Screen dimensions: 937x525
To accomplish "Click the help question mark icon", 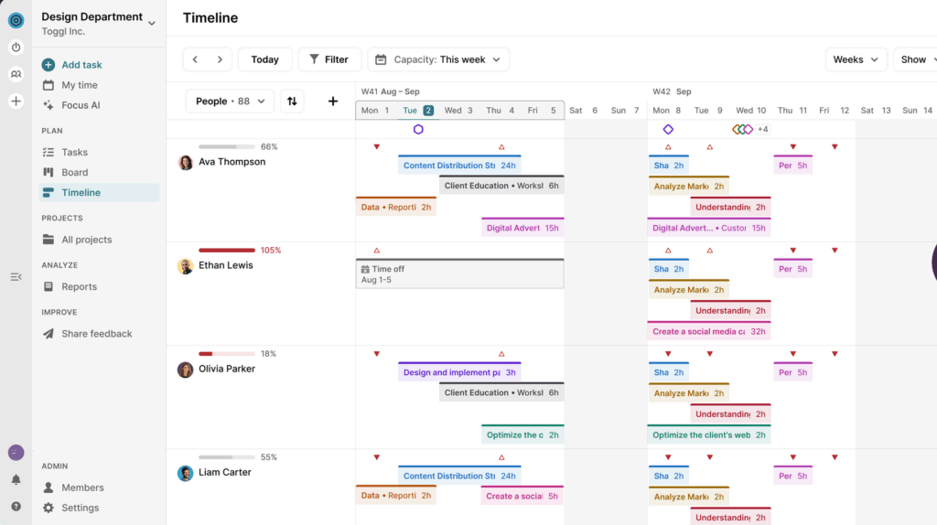I will (x=16, y=506).
